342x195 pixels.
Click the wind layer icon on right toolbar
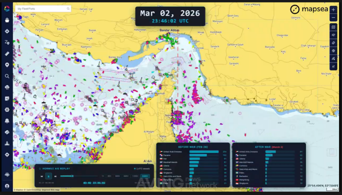coord(333,35)
